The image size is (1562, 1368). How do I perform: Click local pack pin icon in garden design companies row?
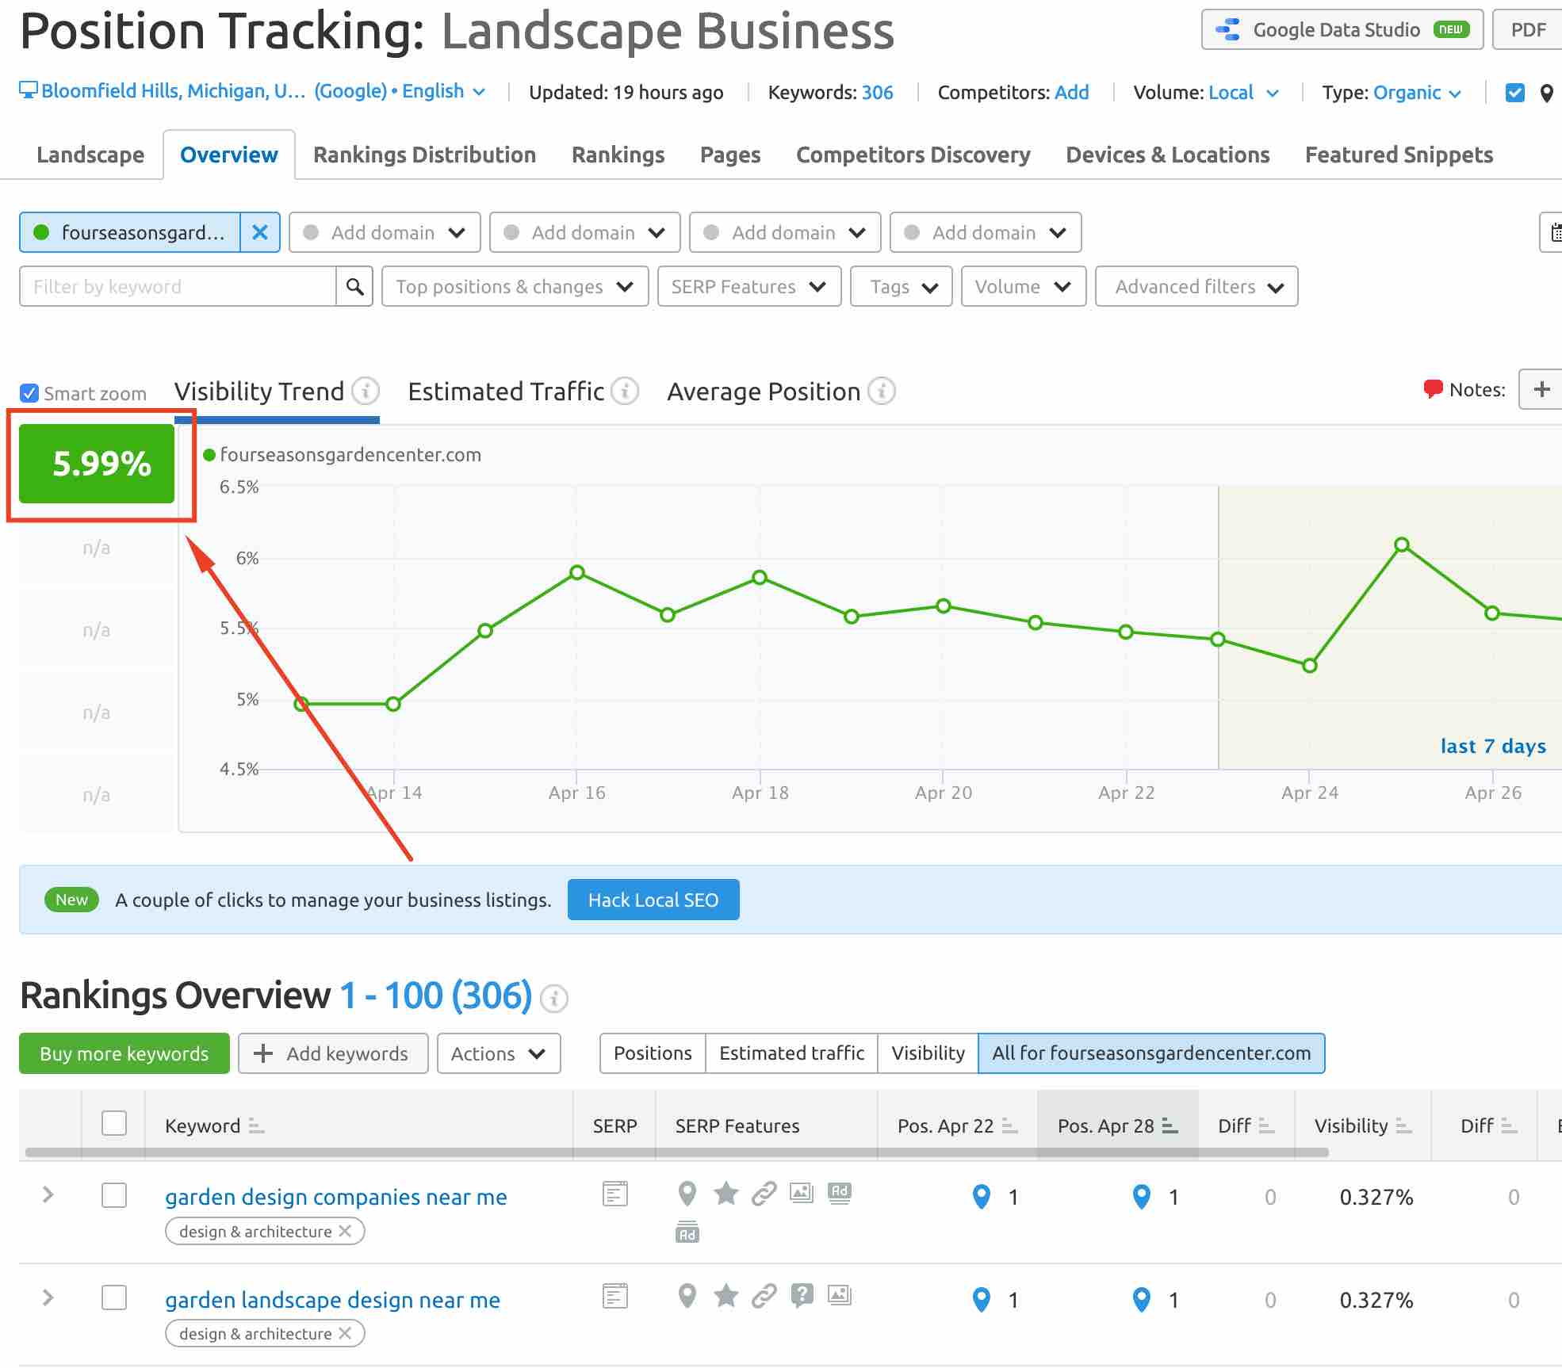pyautogui.click(x=687, y=1193)
